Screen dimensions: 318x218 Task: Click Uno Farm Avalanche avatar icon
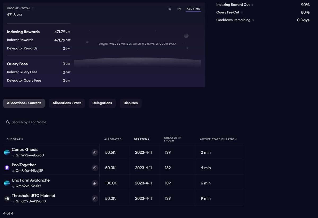tap(7, 183)
